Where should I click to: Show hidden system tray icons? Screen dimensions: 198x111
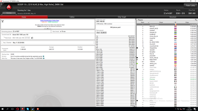(176, 109)
